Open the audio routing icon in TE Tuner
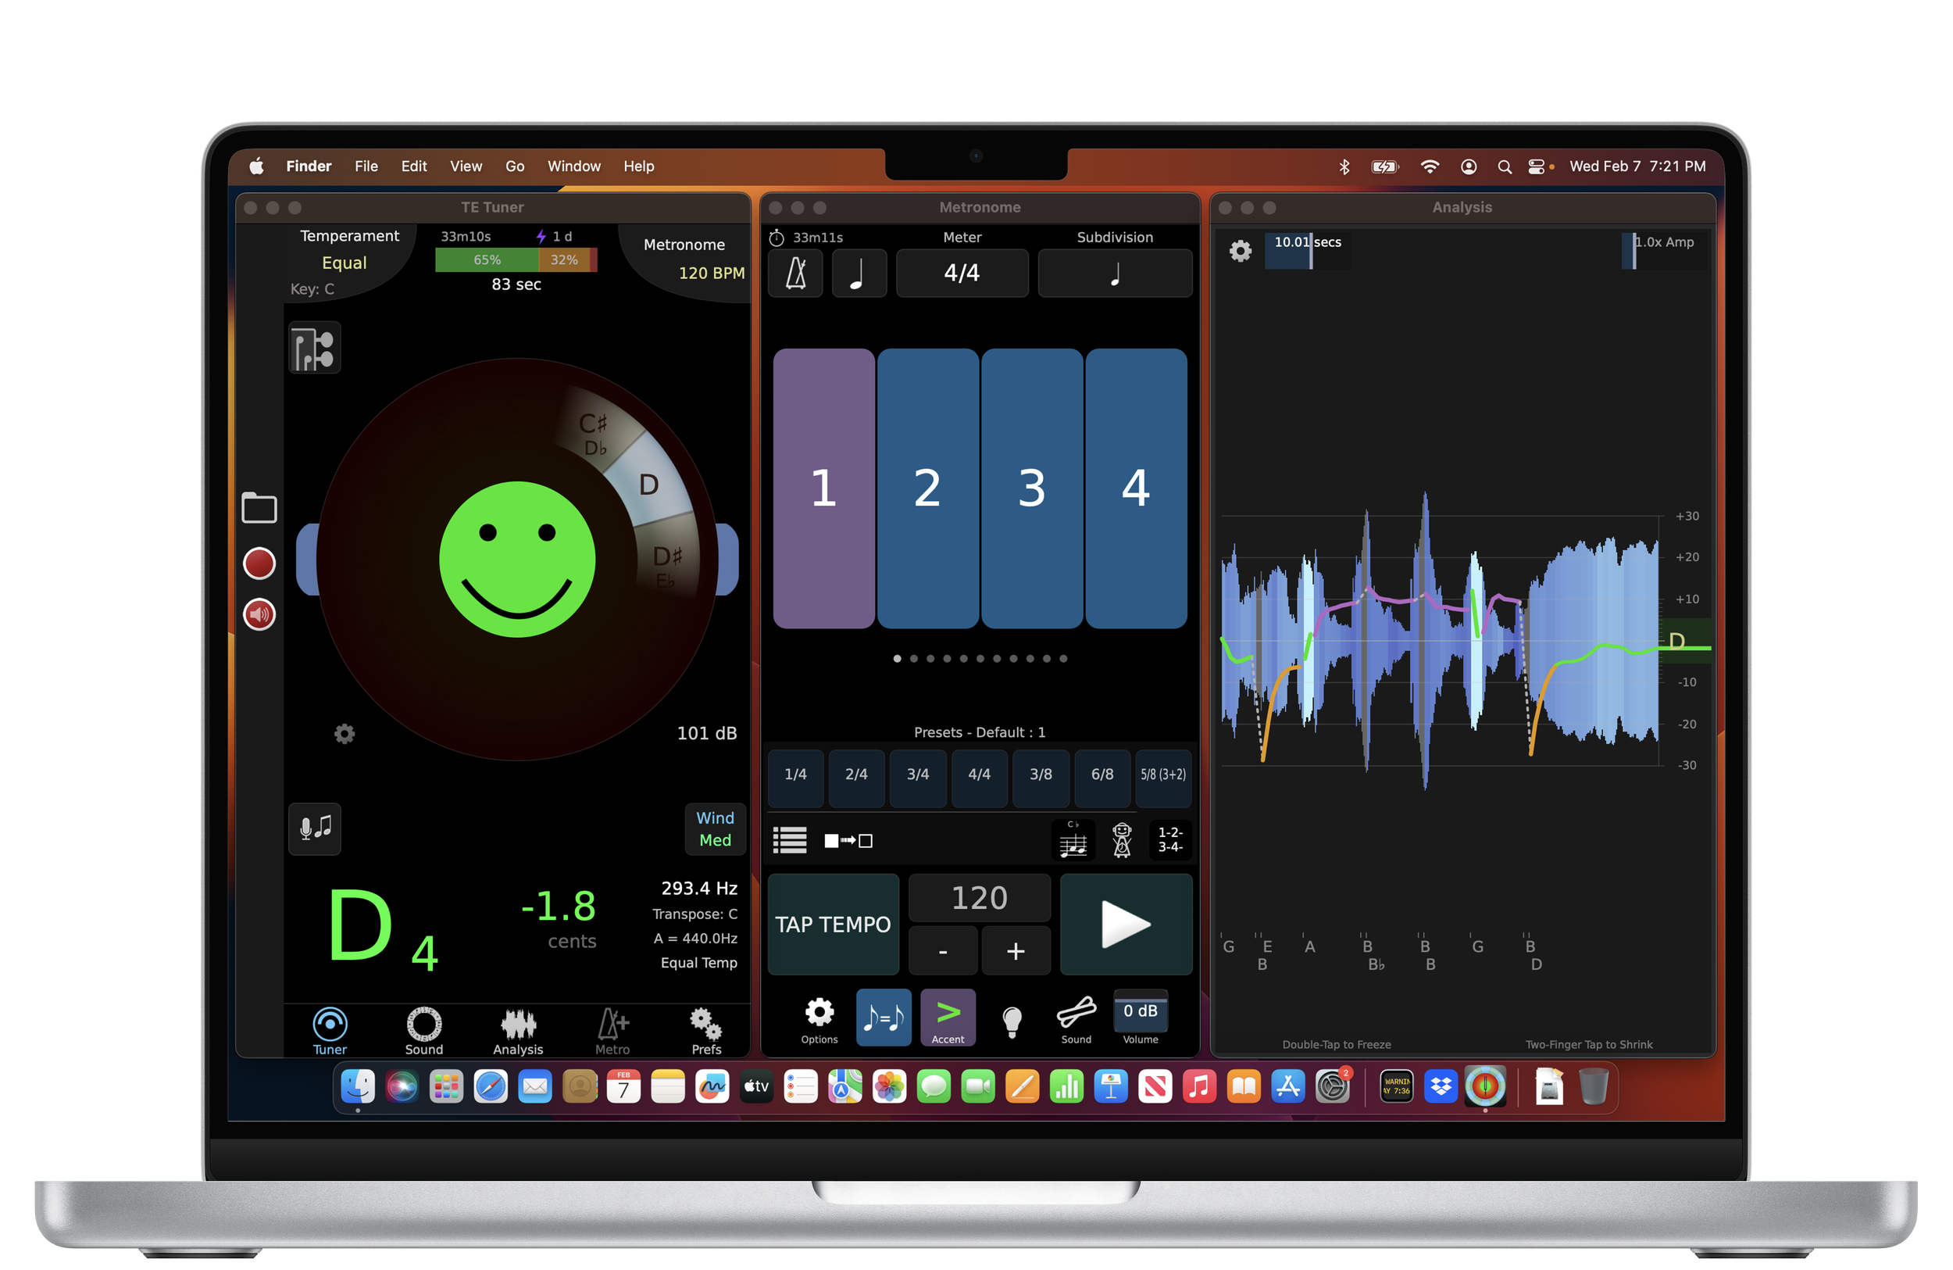Image resolution: width=1953 pixels, height=1270 pixels. point(314,347)
